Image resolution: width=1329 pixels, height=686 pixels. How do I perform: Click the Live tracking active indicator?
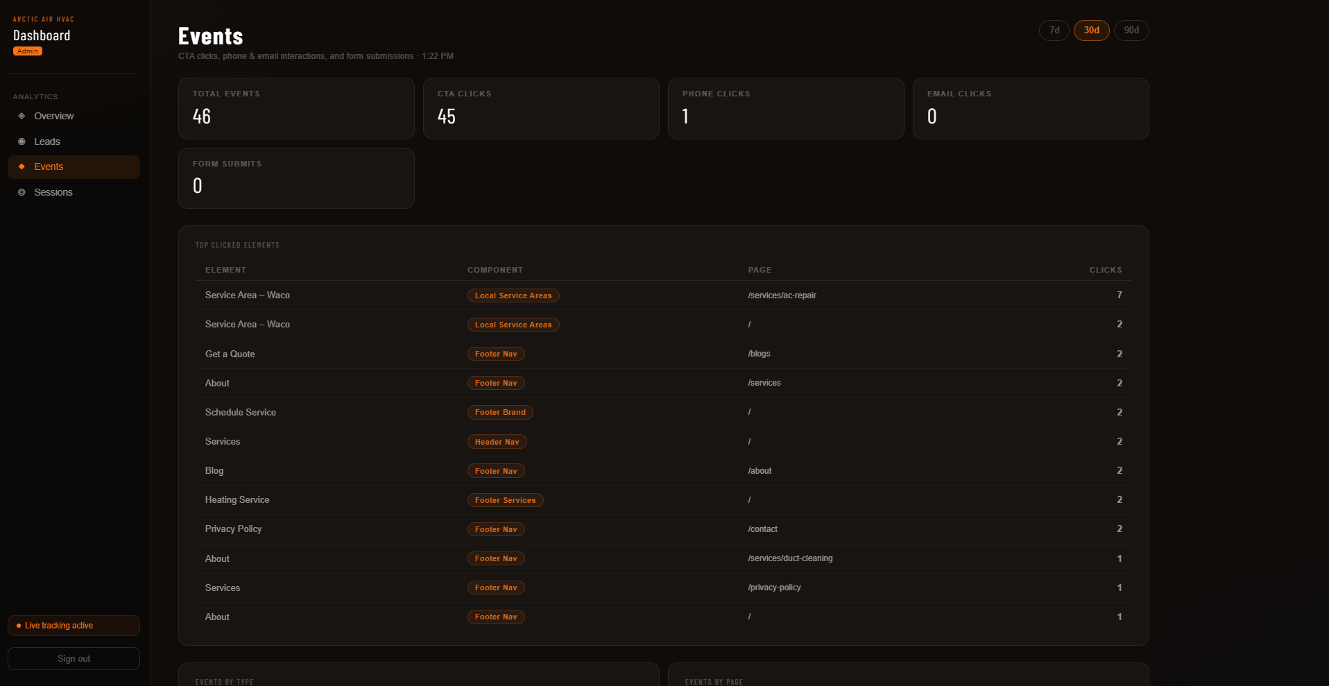tap(74, 626)
